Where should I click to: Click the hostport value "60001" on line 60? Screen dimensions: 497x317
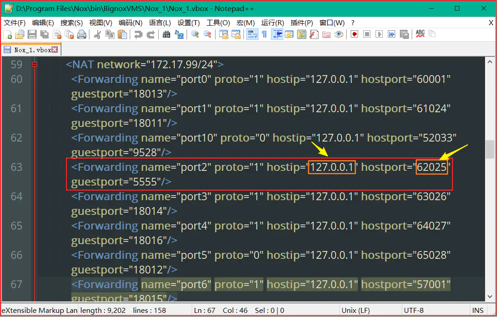click(432, 79)
